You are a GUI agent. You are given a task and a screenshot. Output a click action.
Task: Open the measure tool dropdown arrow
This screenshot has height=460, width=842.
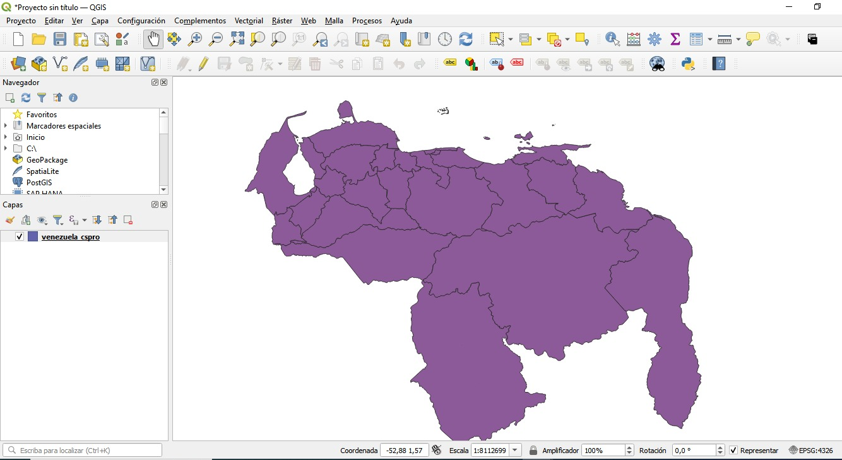738,40
